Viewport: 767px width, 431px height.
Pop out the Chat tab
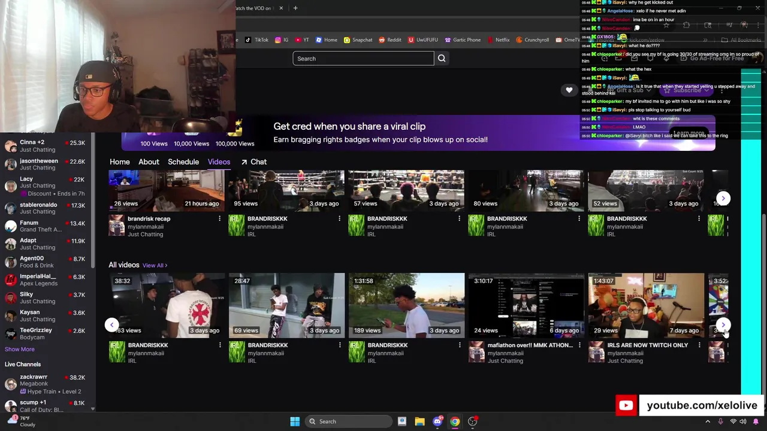click(x=253, y=162)
